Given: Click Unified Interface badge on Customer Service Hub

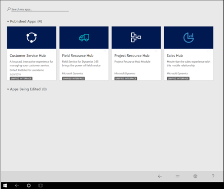Looking at the screenshot, I should point(21,79).
